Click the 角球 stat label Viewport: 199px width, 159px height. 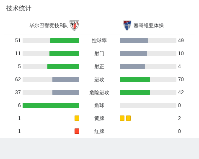click(99, 105)
